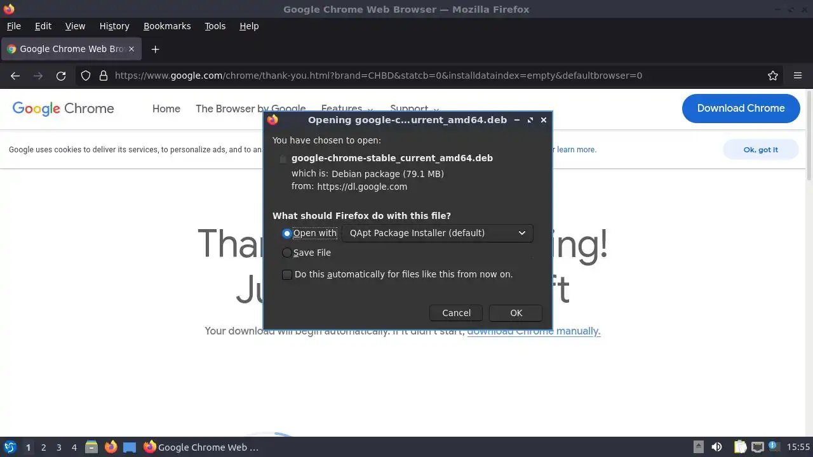Image resolution: width=813 pixels, height=457 pixels.
Task: Open the View menu
Action: click(x=75, y=26)
